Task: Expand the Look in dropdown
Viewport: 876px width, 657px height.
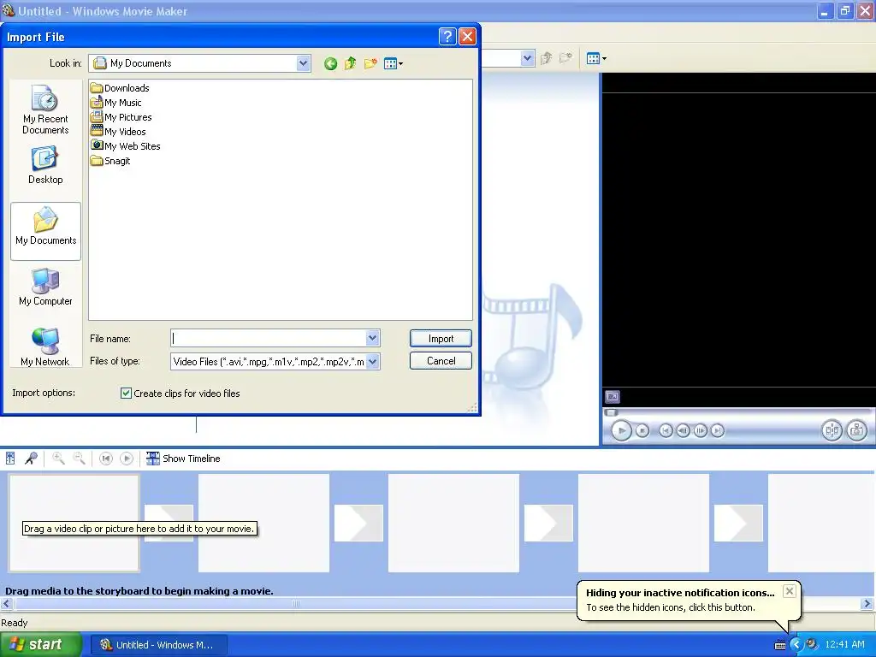Action: click(303, 63)
